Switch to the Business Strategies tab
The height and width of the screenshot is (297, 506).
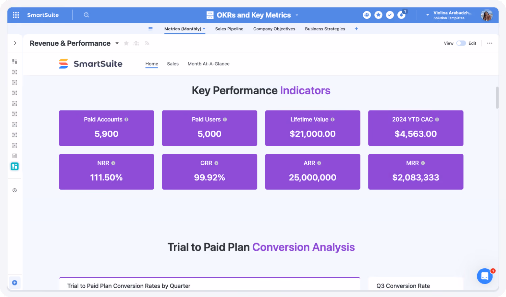coord(325,29)
